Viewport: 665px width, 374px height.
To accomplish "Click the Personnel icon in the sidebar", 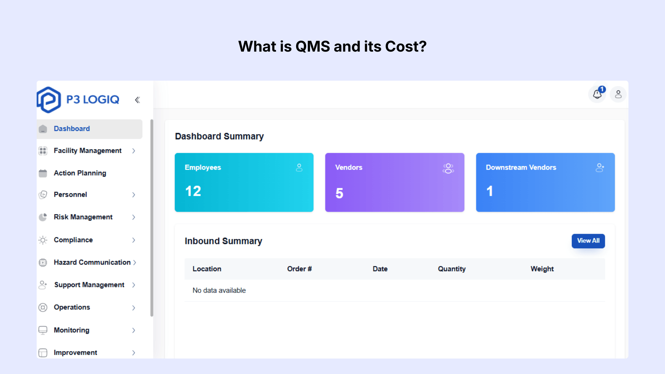I will tap(43, 195).
